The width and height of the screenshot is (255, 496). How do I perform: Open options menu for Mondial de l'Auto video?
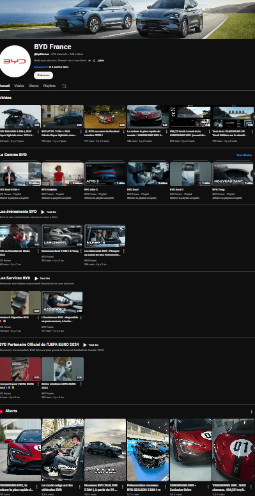(38, 251)
